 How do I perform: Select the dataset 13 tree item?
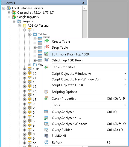(x=34, y=73)
